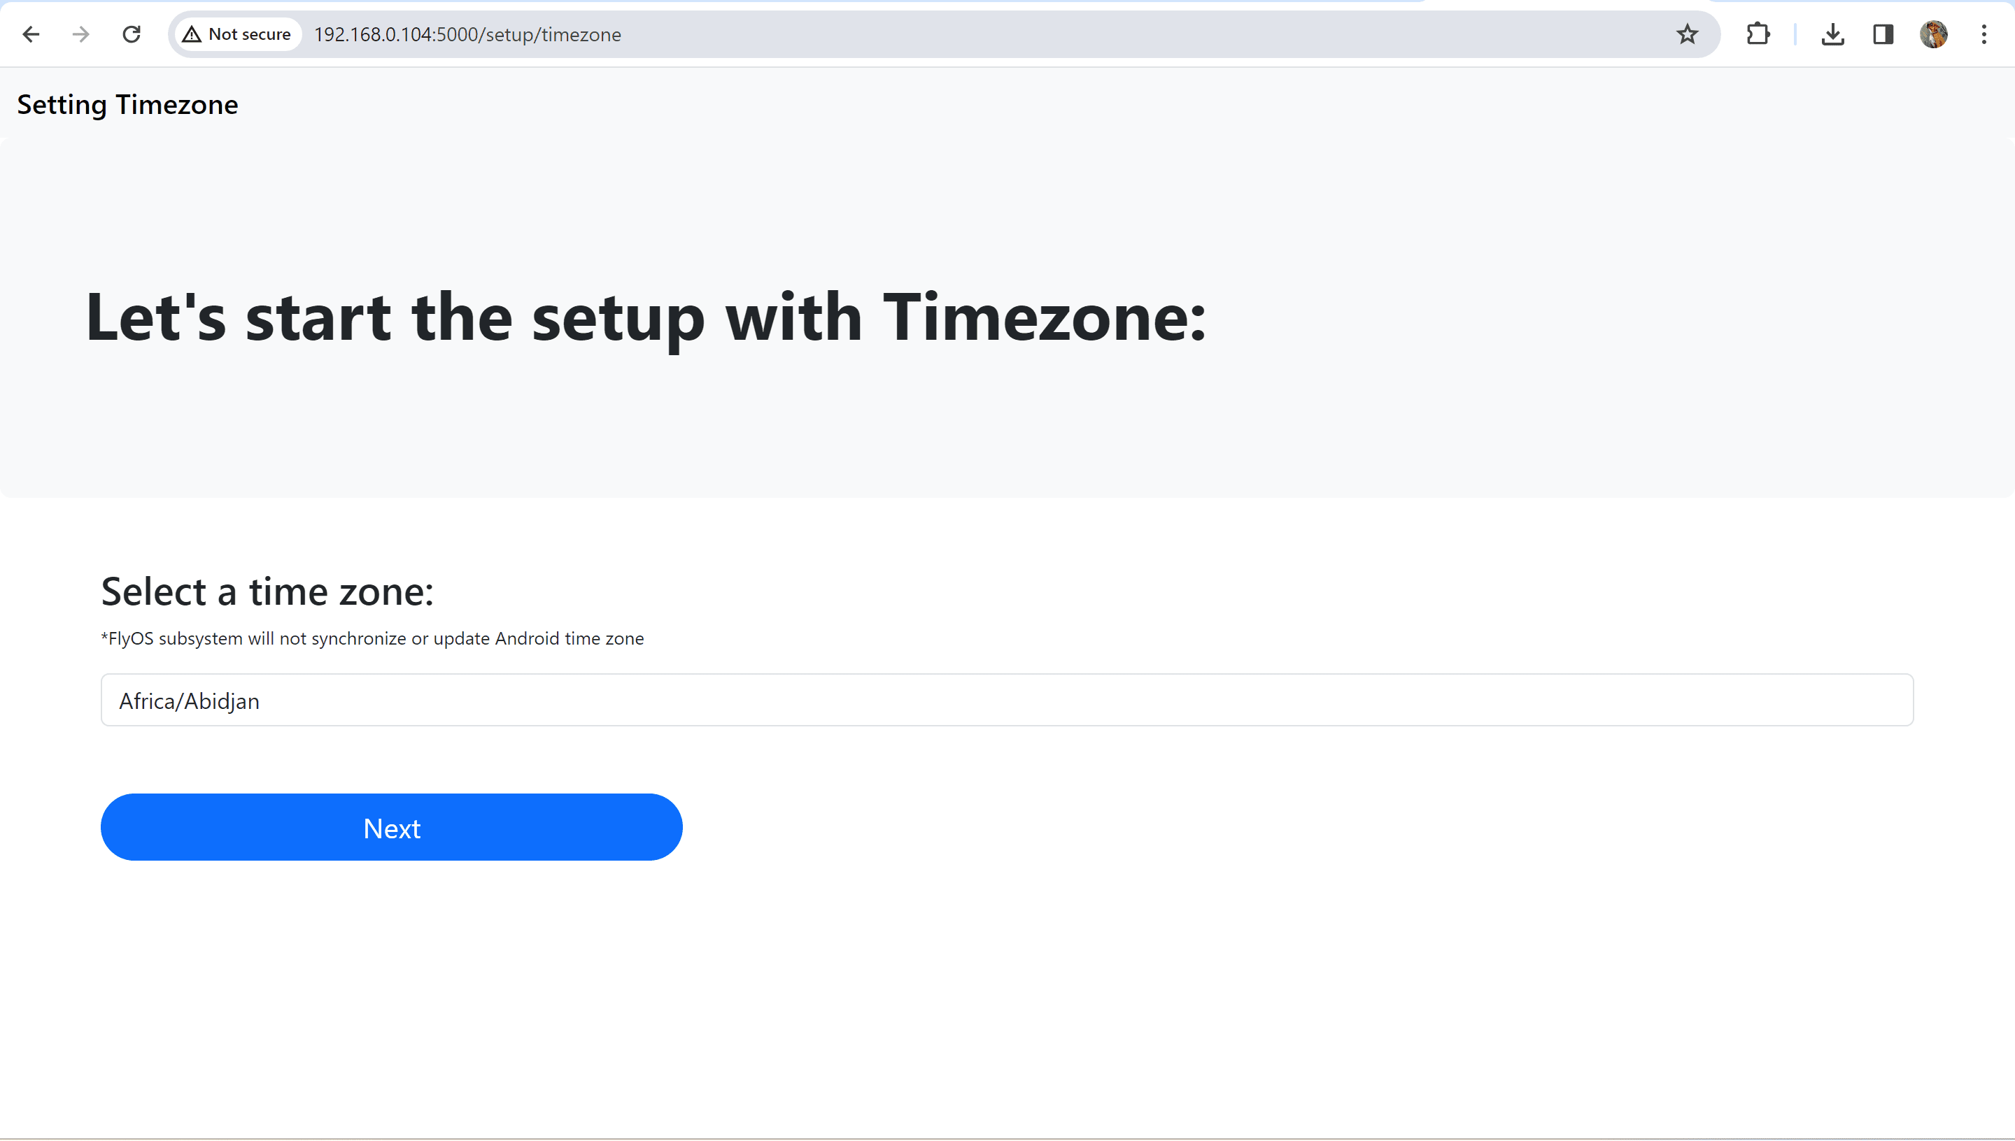Click the browser forward arrow
This screenshot has height=1141, width=2015.
pos(80,34)
